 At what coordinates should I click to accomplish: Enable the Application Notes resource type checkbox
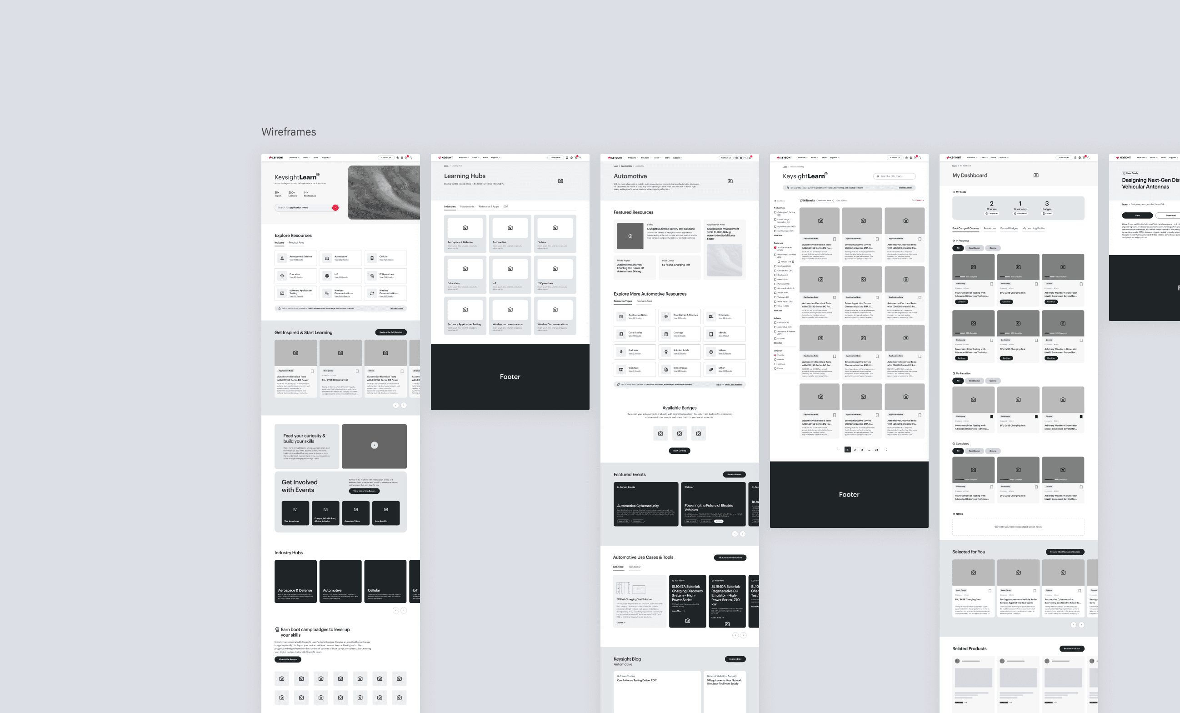click(775, 248)
